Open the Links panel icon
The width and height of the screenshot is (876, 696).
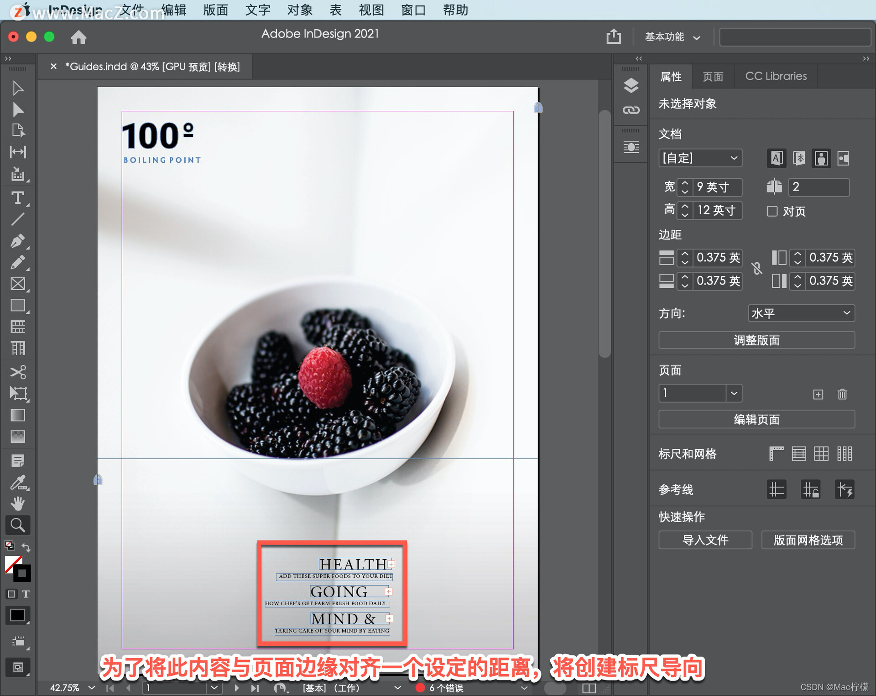(631, 110)
